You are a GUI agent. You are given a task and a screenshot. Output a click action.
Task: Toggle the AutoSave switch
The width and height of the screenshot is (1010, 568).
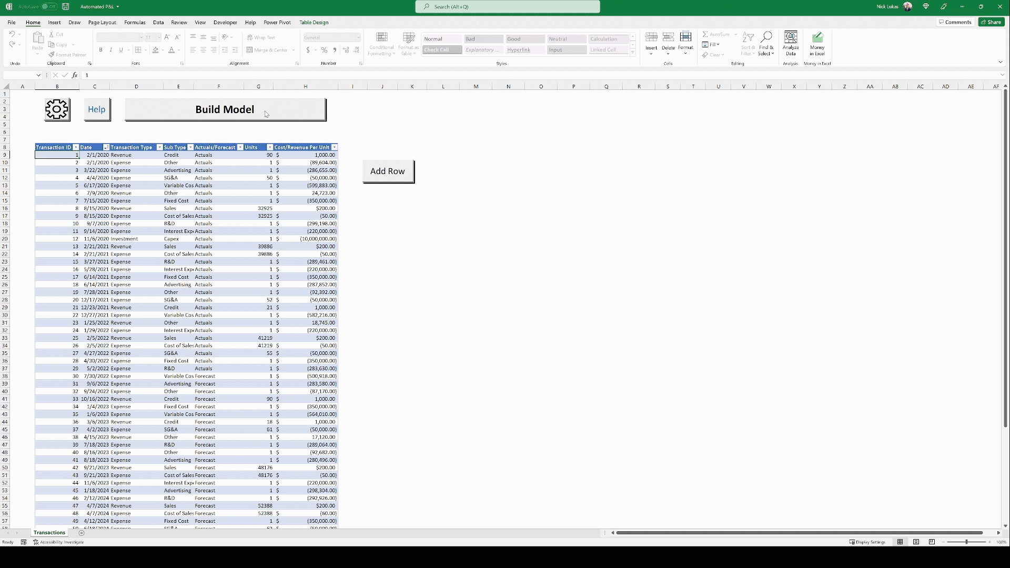(x=48, y=7)
